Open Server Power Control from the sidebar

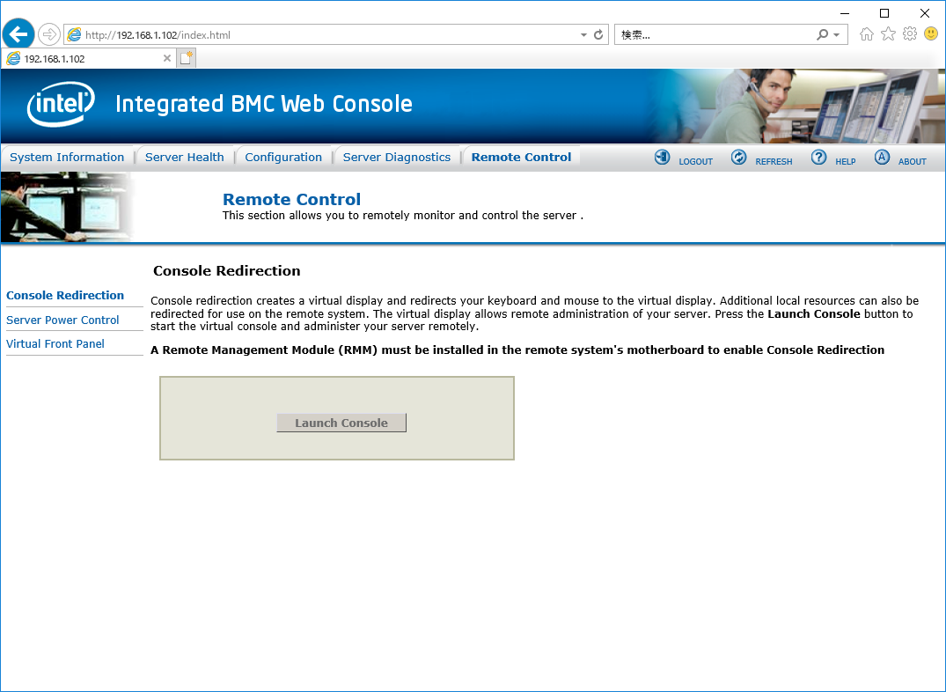coord(62,320)
